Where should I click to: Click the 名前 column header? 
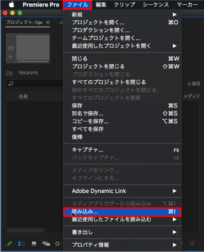pos(23,96)
